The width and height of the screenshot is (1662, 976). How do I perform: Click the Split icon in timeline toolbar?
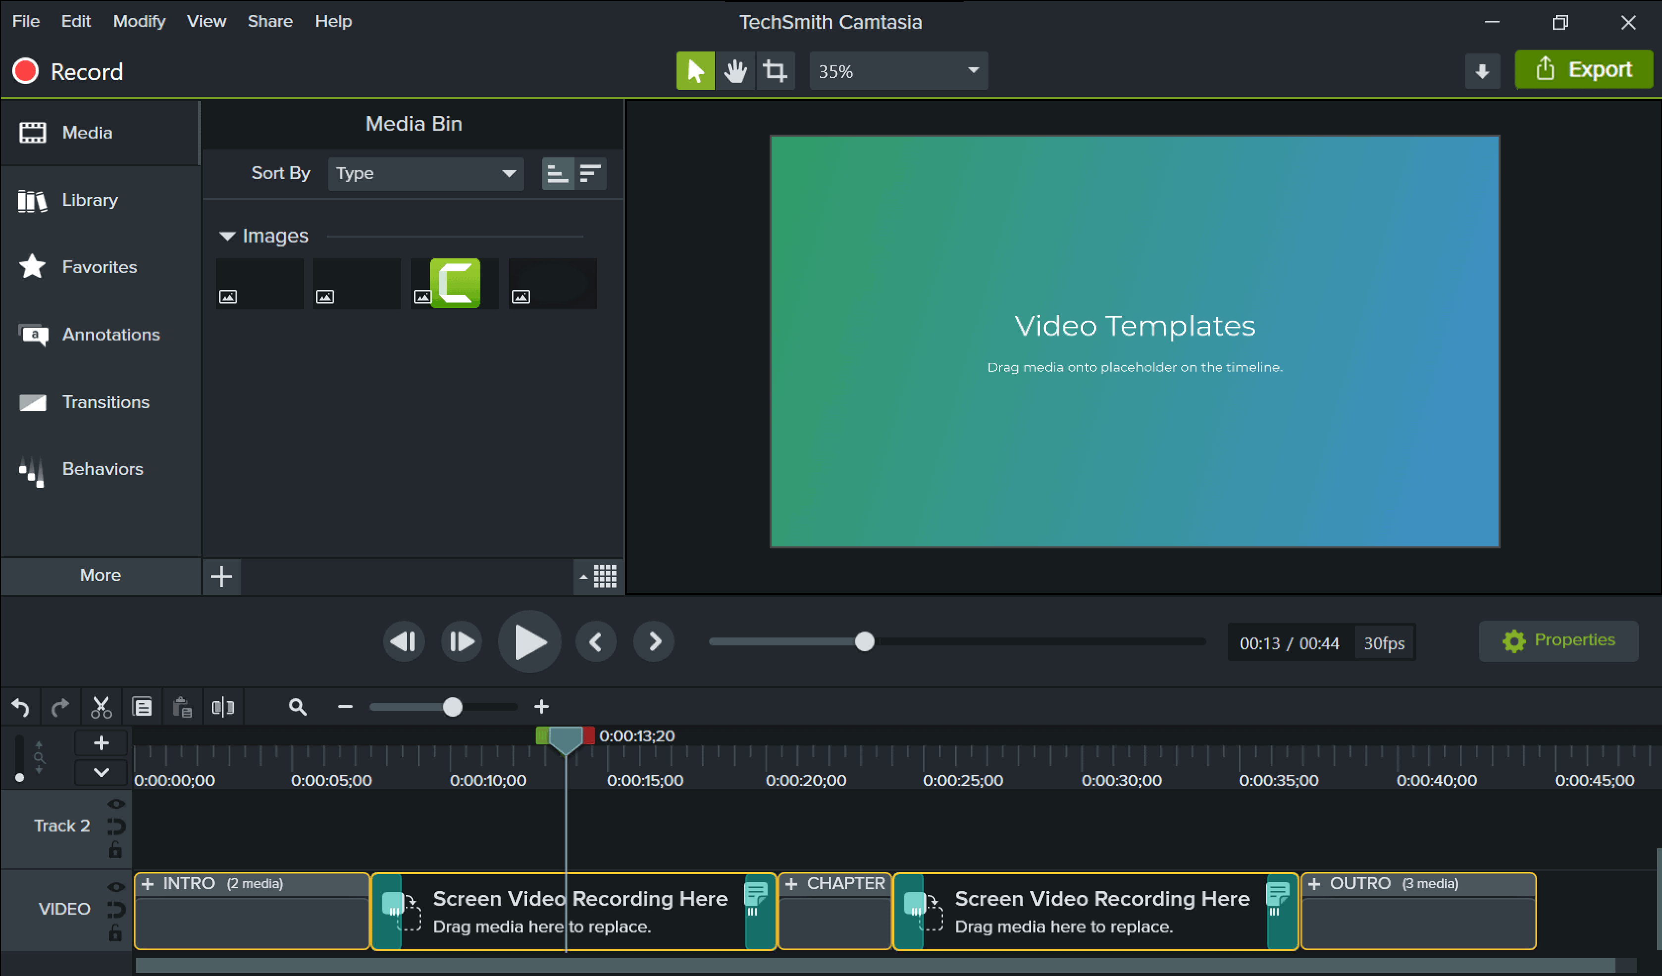tap(223, 707)
